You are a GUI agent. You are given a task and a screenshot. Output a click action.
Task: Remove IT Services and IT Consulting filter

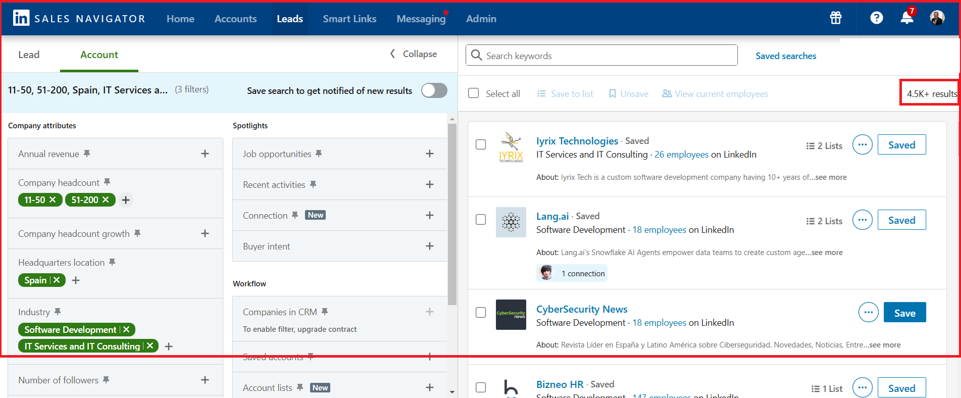(150, 346)
